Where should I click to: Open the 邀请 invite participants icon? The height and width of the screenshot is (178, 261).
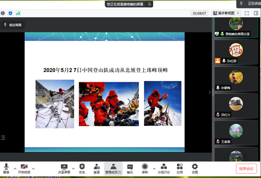pyautogui.click(x=97, y=169)
